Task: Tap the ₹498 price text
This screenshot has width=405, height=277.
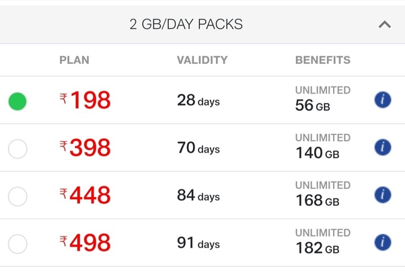Action: click(x=85, y=243)
